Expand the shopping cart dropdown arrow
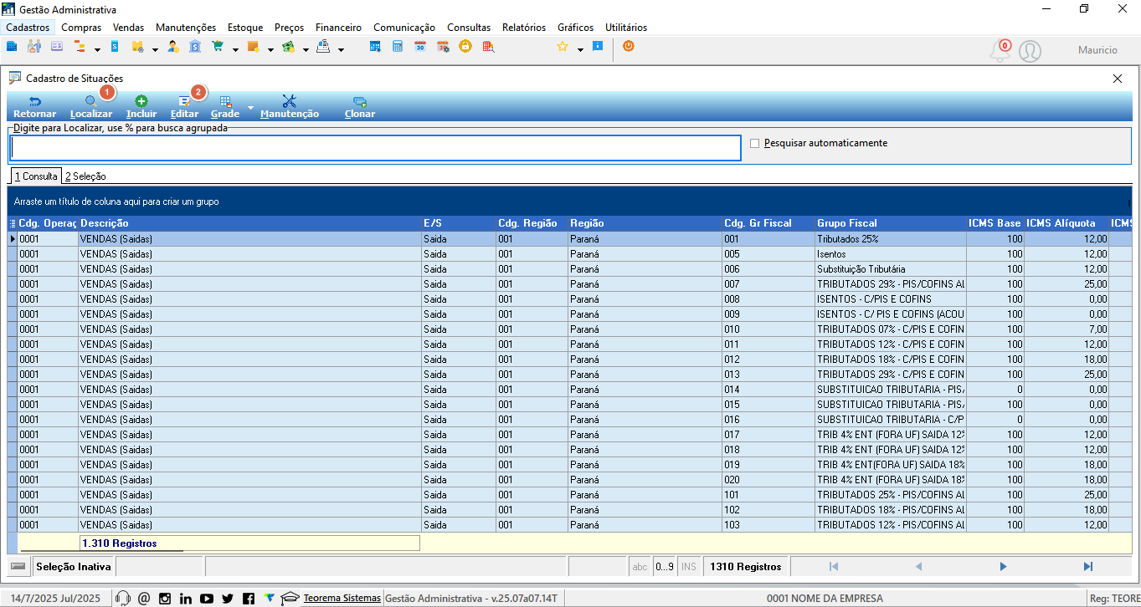Screen dimensions: 1141x607 click(x=236, y=49)
